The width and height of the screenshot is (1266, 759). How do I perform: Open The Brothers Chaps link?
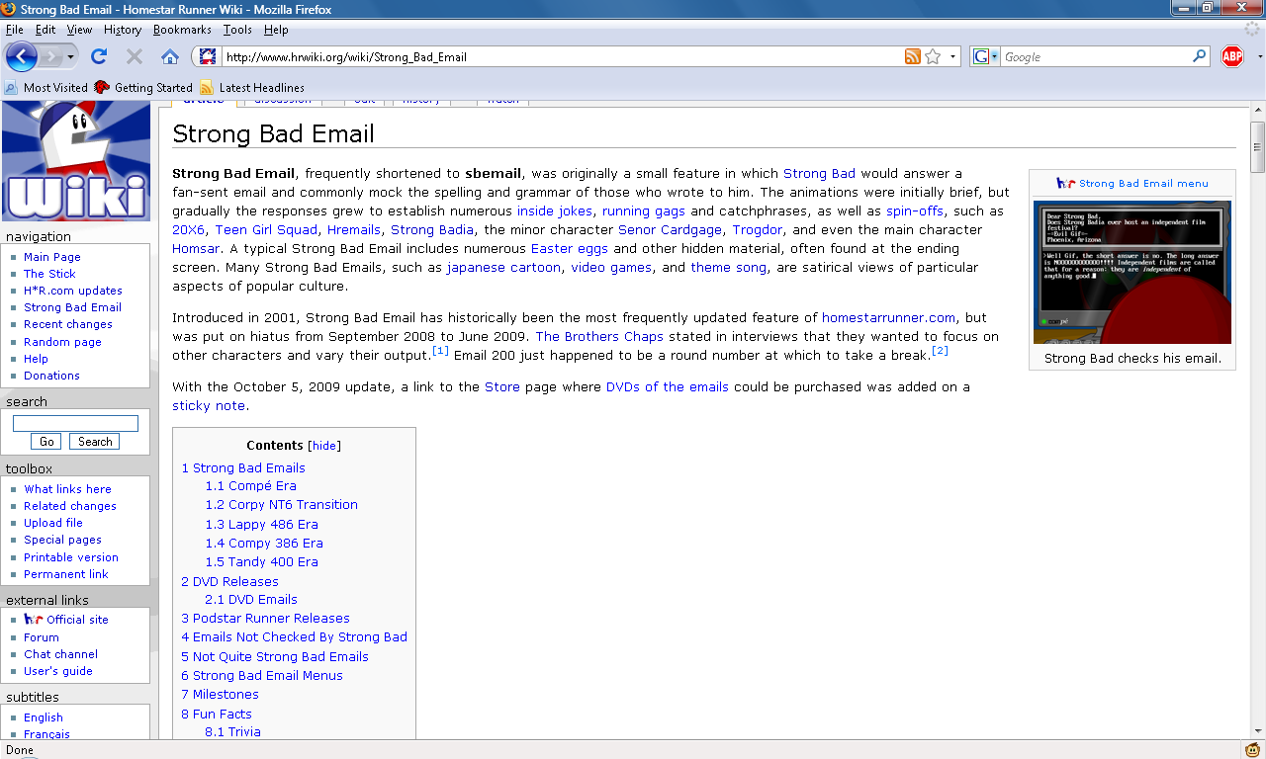click(x=599, y=336)
